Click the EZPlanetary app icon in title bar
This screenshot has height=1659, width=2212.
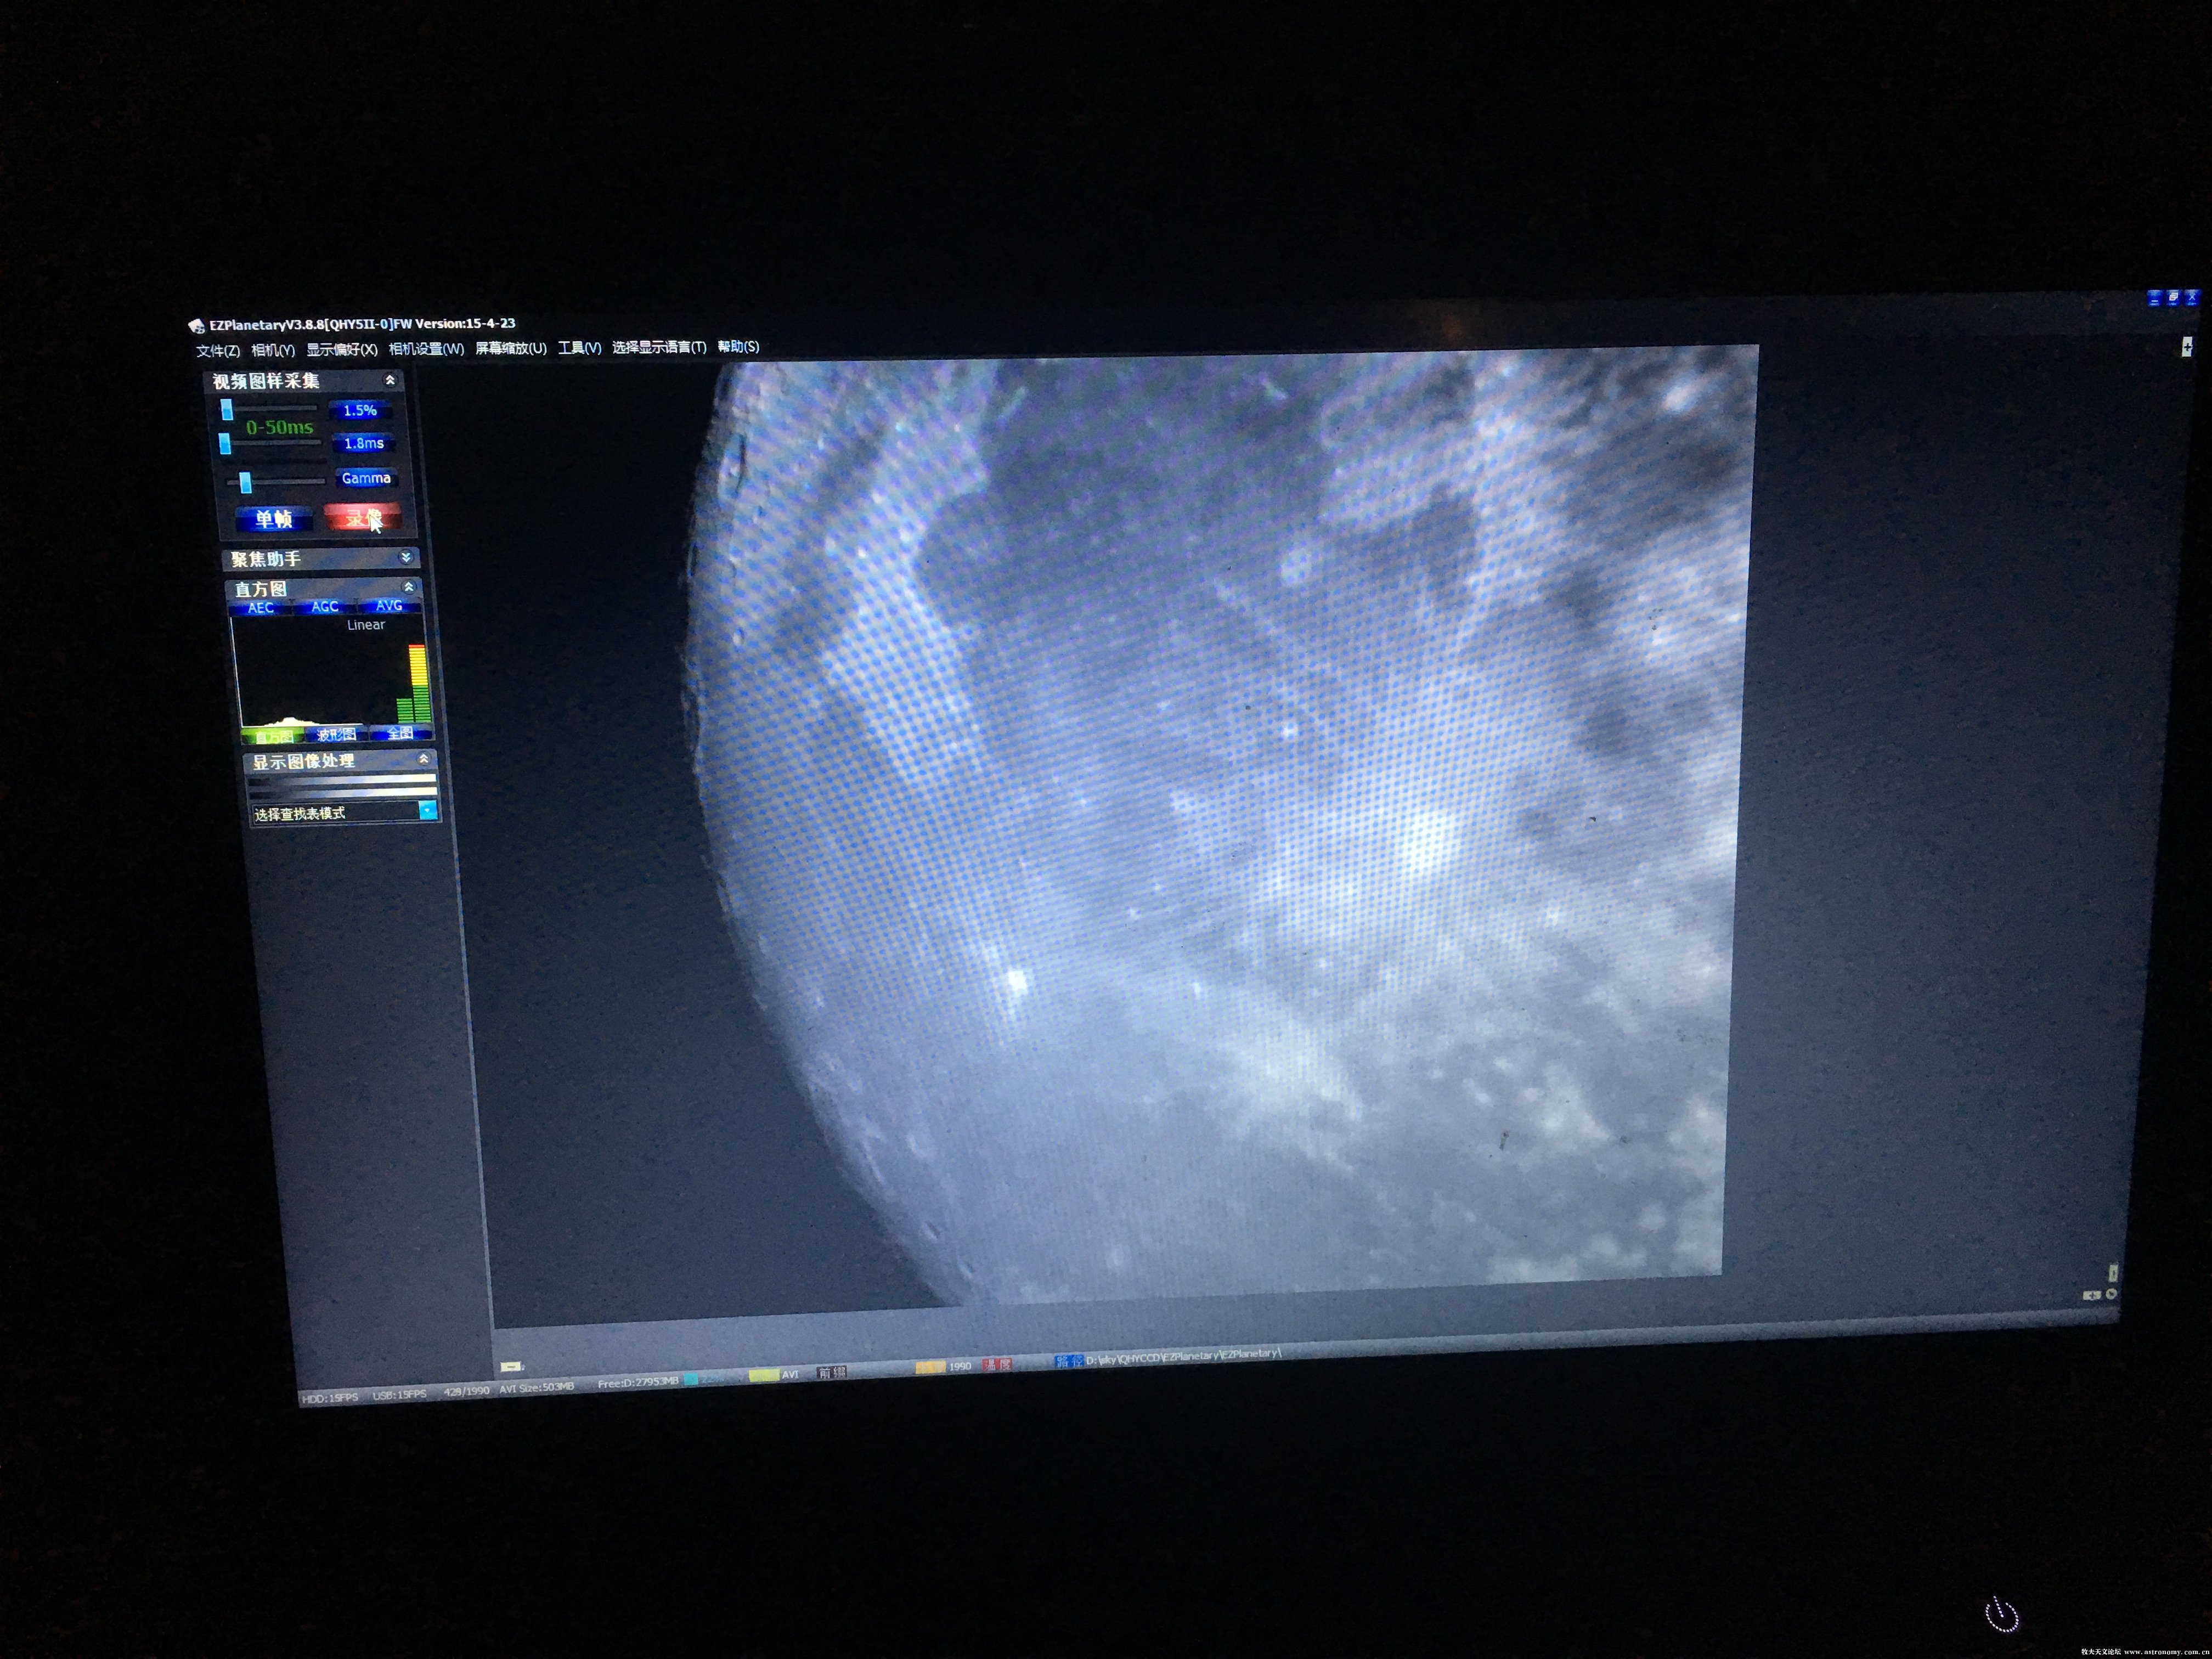(196, 326)
